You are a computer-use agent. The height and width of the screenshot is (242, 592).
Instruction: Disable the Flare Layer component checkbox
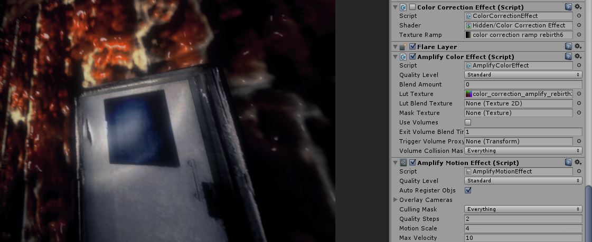[x=412, y=47]
